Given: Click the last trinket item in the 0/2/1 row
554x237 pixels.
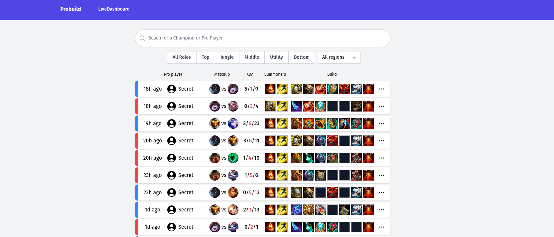Looking at the screenshot, I should pos(368,227).
